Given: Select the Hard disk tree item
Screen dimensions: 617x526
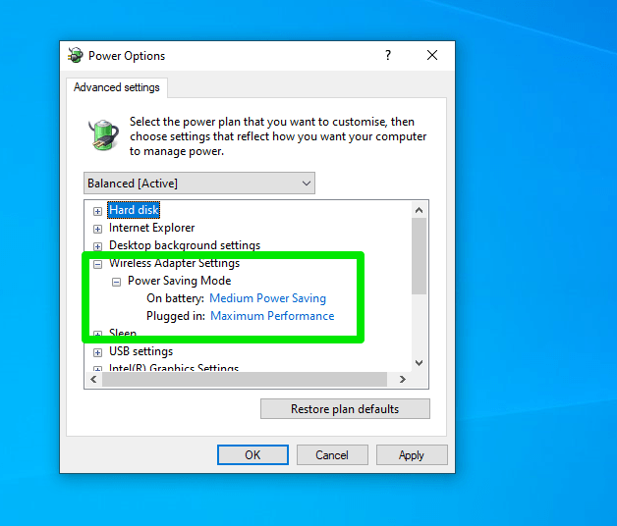Looking at the screenshot, I should (134, 210).
